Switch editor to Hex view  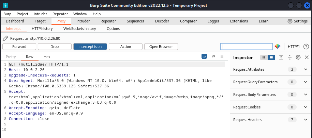tap(47, 57)
